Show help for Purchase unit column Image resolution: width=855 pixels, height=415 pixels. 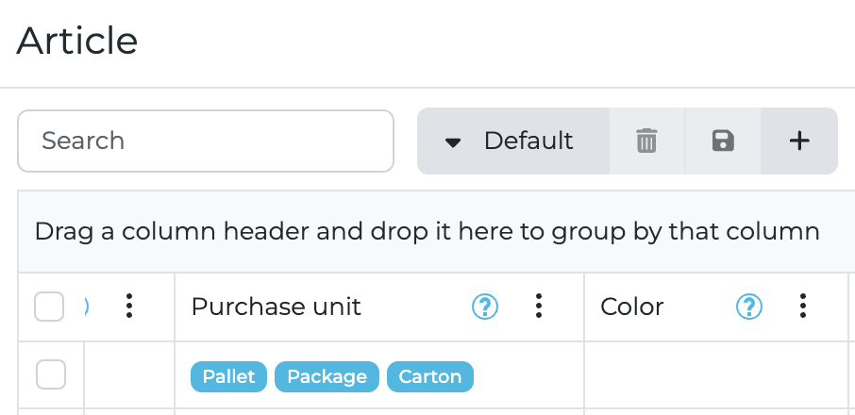[485, 307]
